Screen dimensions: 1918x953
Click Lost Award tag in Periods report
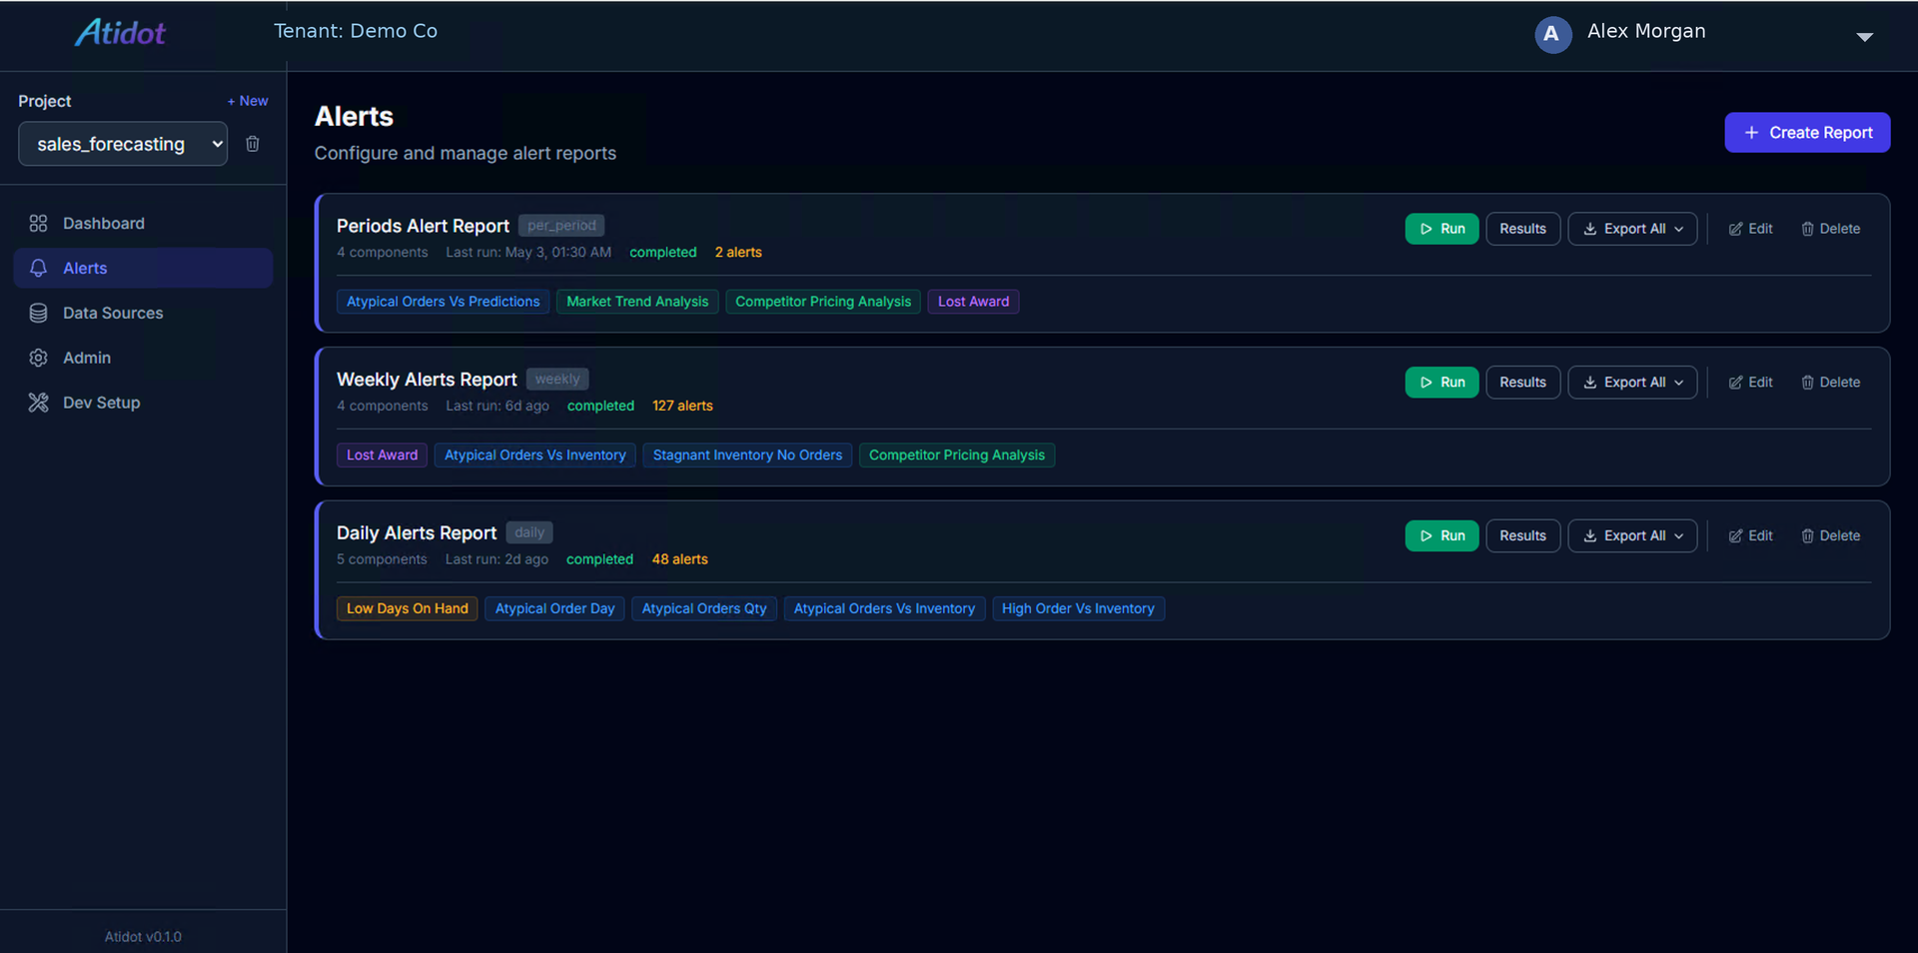(973, 302)
